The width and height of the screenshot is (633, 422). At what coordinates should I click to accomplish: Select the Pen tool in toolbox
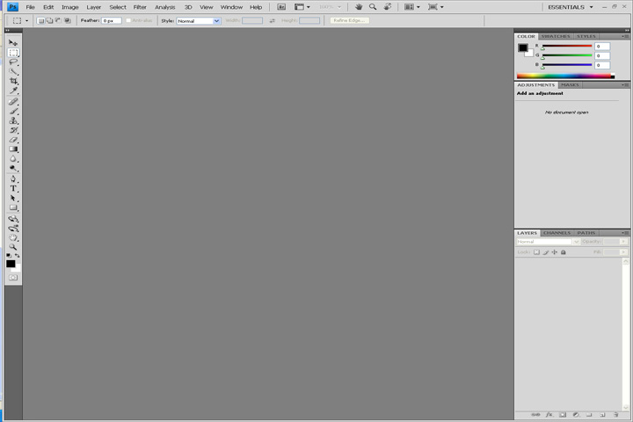pyautogui.click(x=13, y=178)
